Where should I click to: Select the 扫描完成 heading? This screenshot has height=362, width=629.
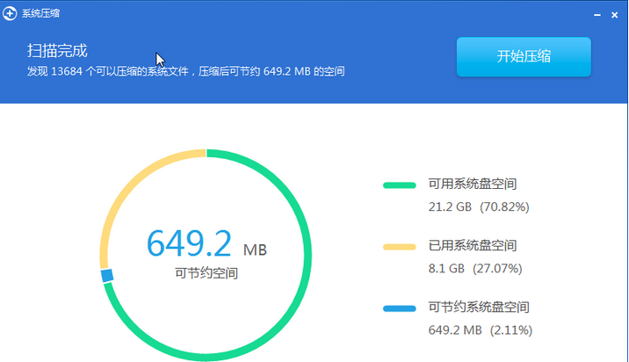(x=57, y=51)
